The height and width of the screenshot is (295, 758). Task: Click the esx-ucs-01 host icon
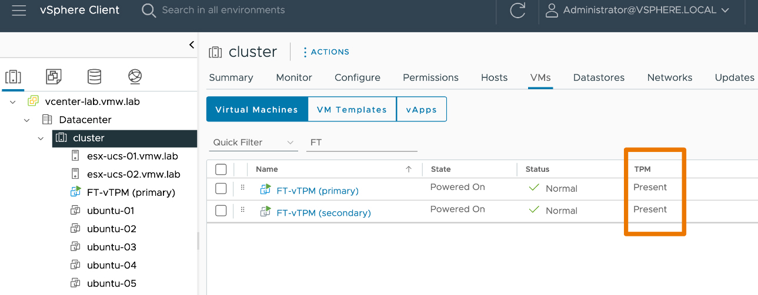pyautogui.click(x=75, y=156)
